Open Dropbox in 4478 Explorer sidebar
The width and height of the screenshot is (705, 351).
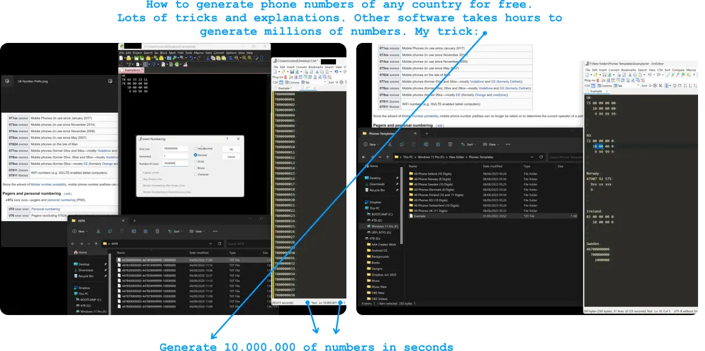(x=85, y=287)
